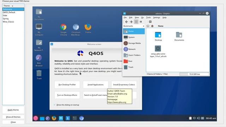Screen dimensions: 226x127
Task: Select Home bookmark in Dolphin sidebar
Action: 134,31
